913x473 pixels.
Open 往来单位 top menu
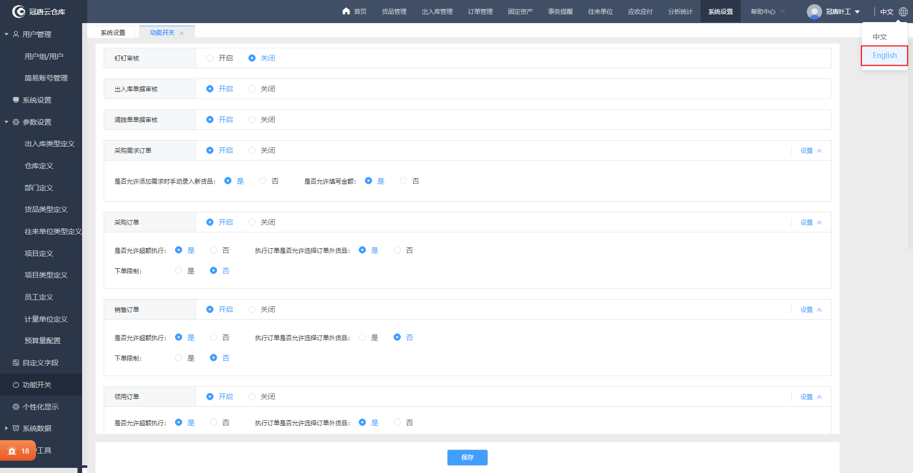coord(600,11)
